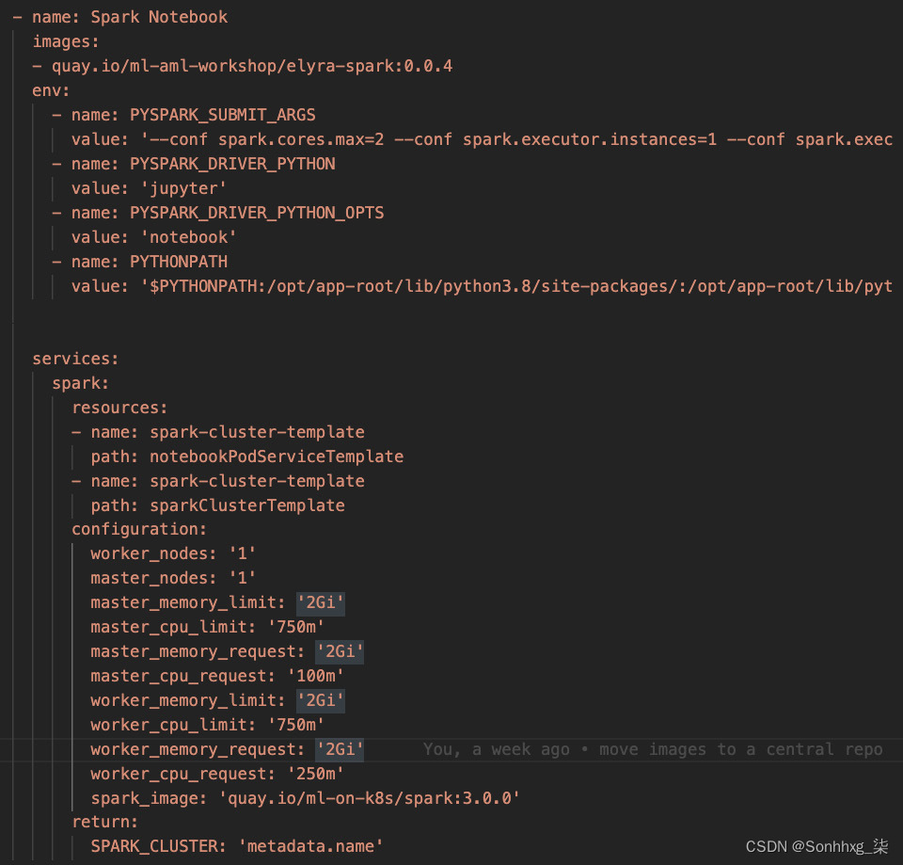903x865 pixels.
Task: Click the 'images:' key line
Action: [66, 41]
